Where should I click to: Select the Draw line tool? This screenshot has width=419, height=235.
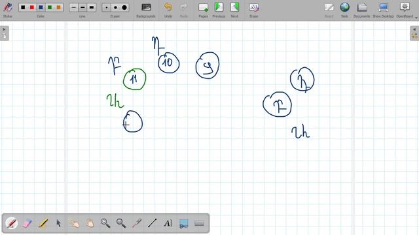point(153,223)
